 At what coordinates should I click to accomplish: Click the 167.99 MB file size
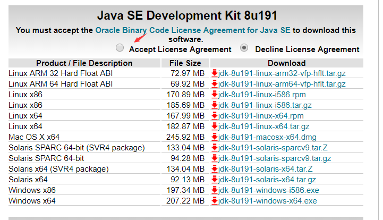tap(185, 116)
